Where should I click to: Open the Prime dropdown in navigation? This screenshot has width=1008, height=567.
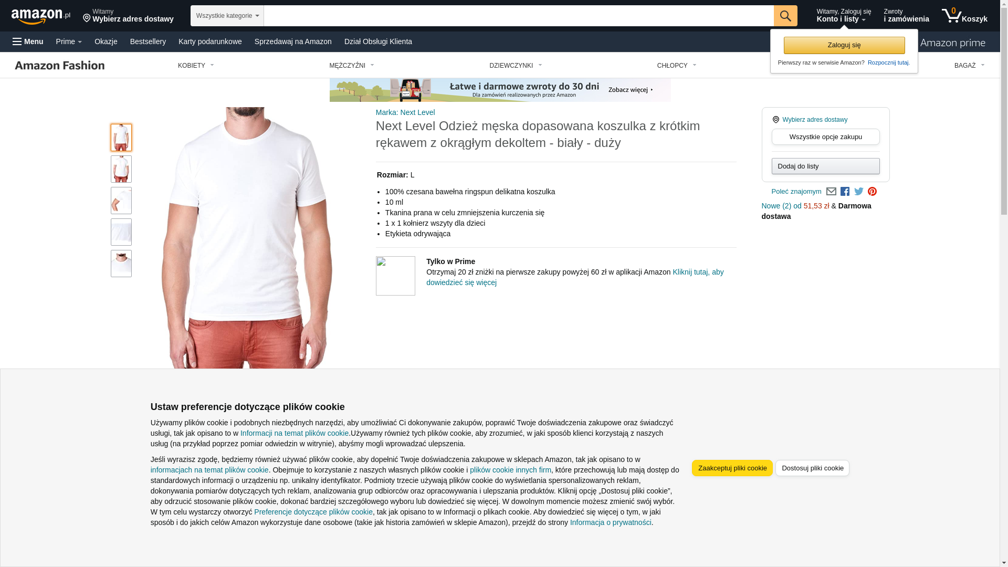pos(69,41)
